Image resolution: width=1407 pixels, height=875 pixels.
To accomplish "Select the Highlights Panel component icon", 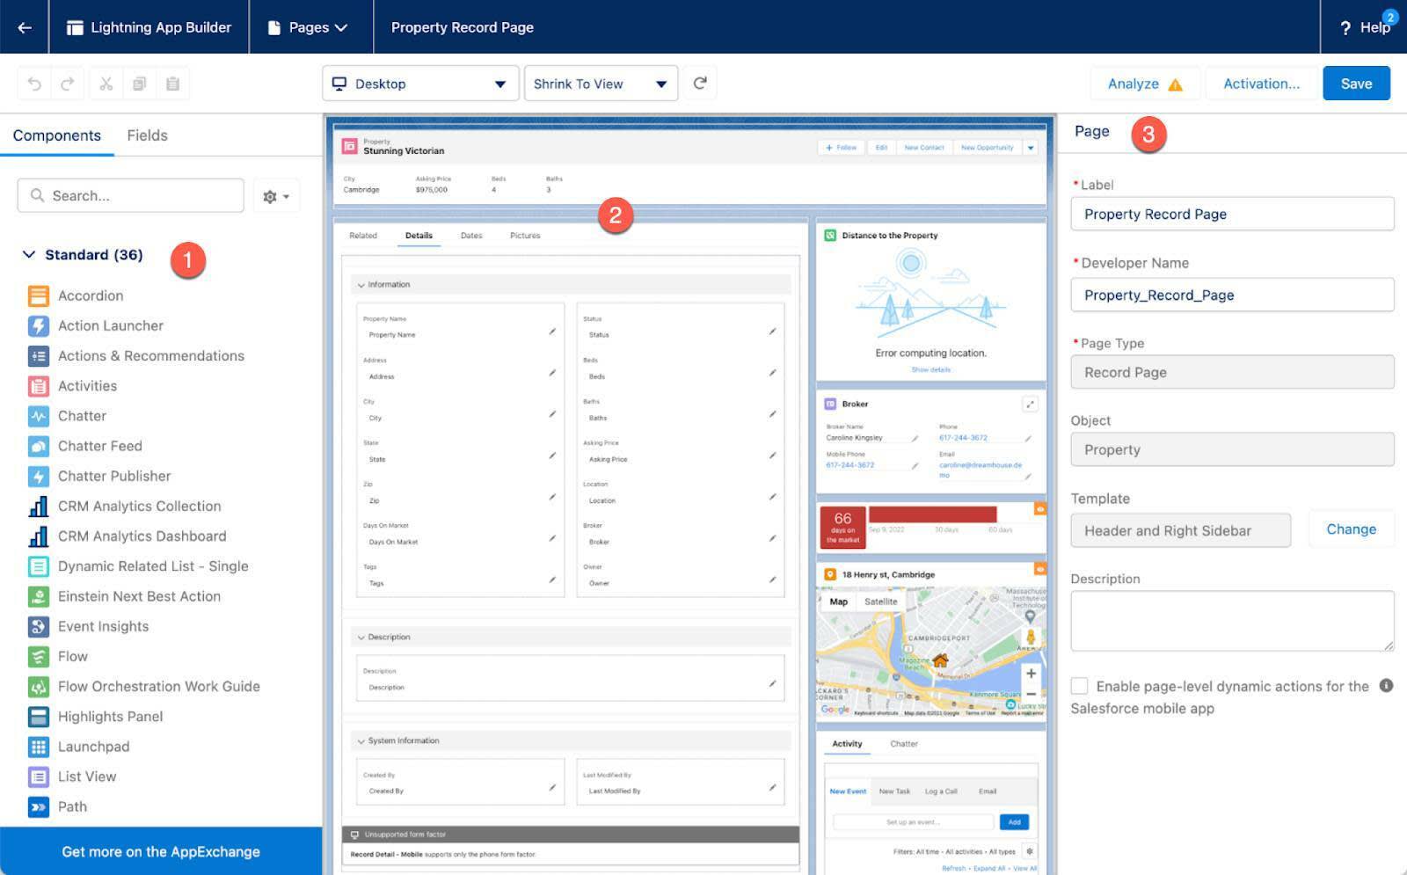I will [38, 717].
